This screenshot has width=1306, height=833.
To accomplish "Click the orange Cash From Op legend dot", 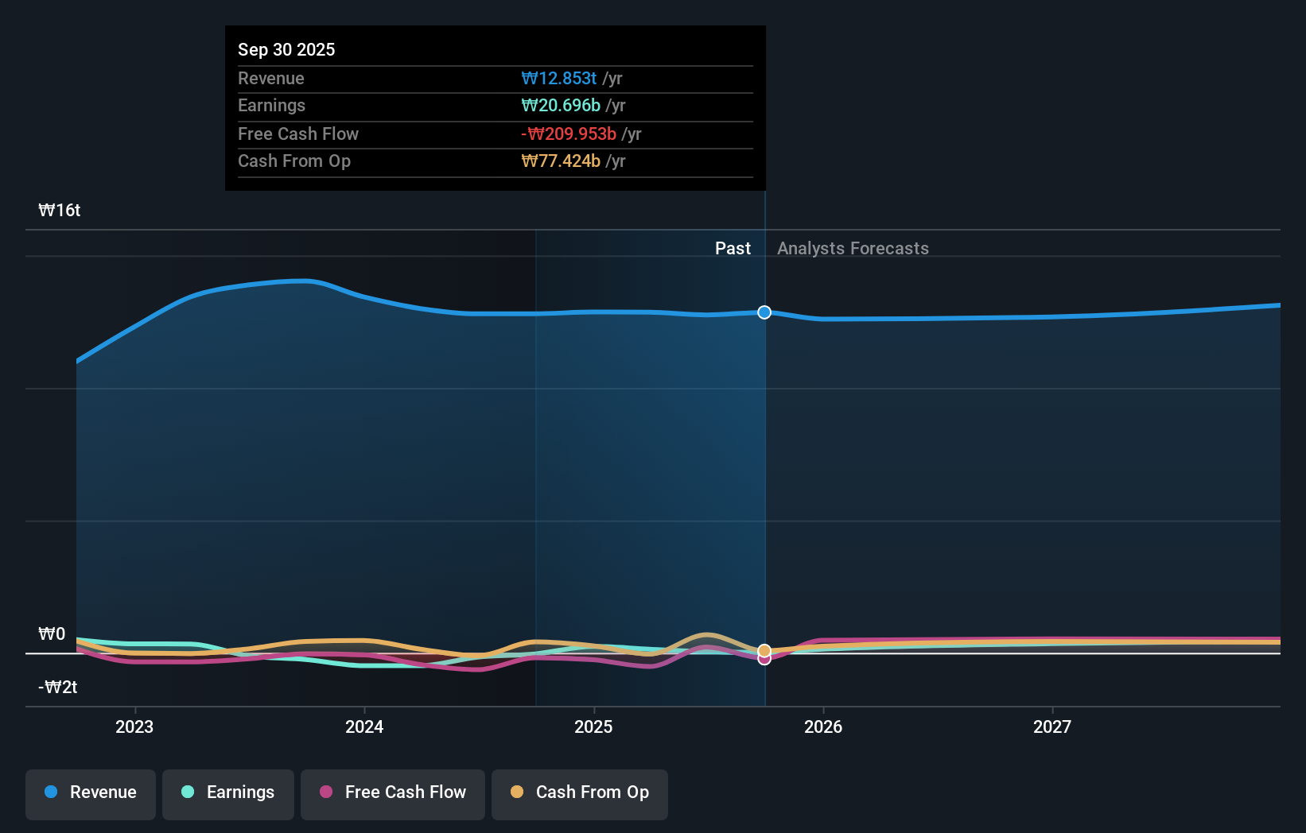I will (517, 792).
